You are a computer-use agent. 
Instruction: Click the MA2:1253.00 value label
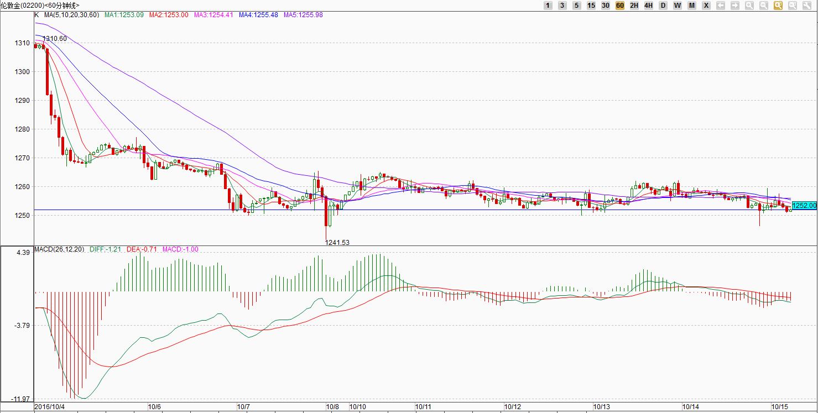click(169, 15)
